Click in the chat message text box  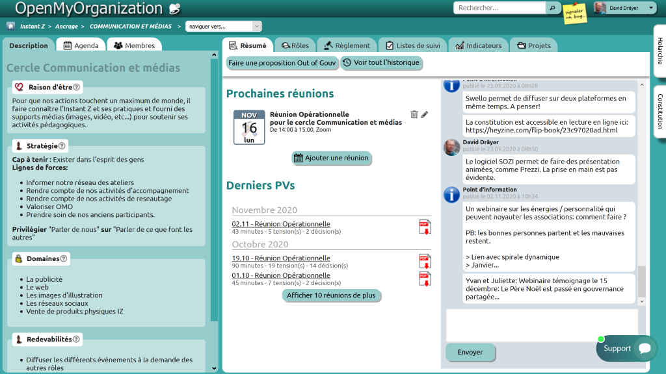click(542, 325)
